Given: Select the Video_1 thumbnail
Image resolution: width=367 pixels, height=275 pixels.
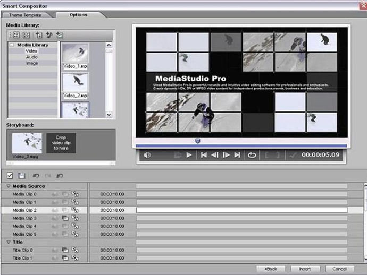Looking at the screenshot, I should [x=75, y=53].
